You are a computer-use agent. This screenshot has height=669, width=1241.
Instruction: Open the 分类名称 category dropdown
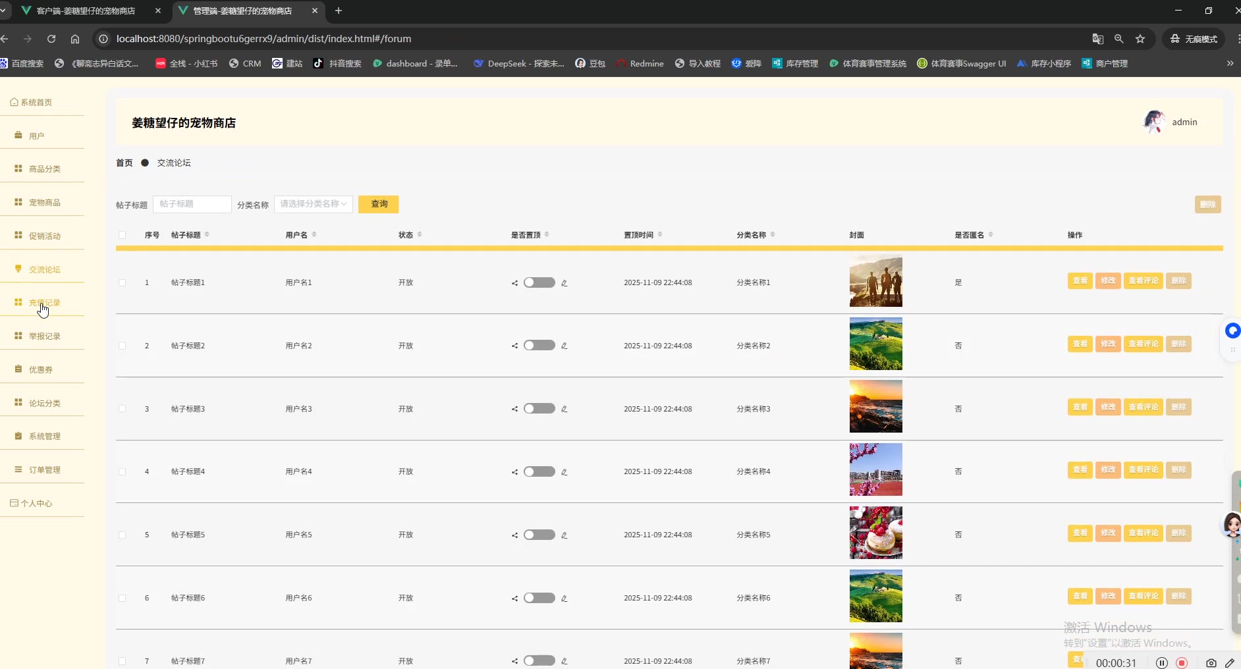(x=314, y=204)
